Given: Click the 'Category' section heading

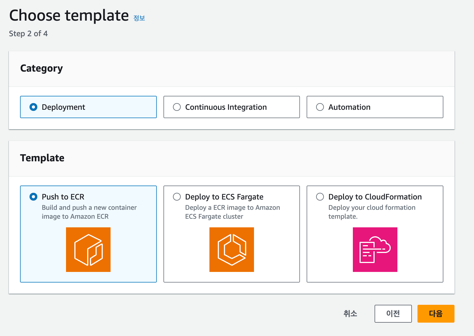Looking at the screenshot, I should click(41, 69).
